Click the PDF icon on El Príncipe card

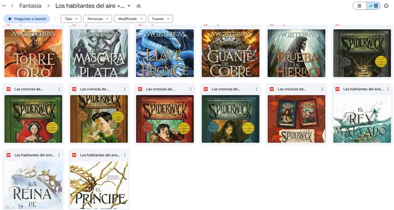pyautogui.click(x=74, y=155)
